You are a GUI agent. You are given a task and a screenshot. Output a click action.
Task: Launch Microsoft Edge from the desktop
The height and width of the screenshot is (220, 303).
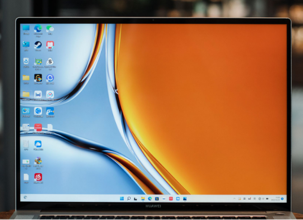(38, 29)
